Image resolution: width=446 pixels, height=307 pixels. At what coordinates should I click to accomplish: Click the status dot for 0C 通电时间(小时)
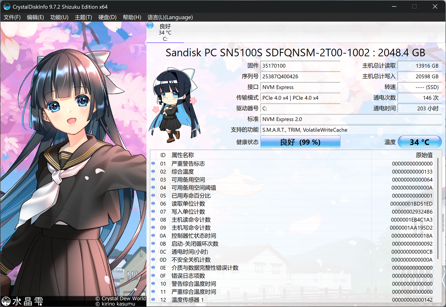pyautogui.click(x=153, y=252)
